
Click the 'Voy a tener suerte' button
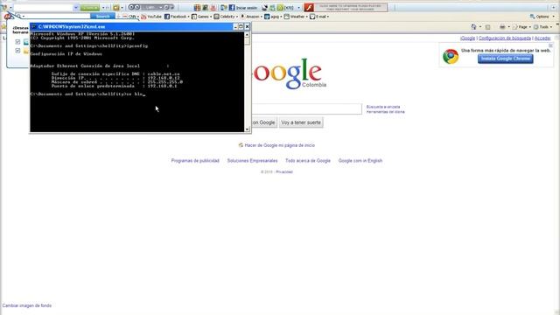click(301, 122)
